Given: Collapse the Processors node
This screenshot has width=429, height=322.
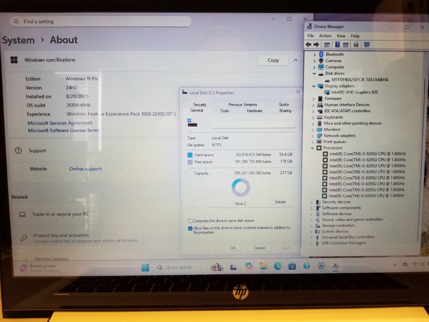Looking at the screenshot, I should [x=312, y=148].
